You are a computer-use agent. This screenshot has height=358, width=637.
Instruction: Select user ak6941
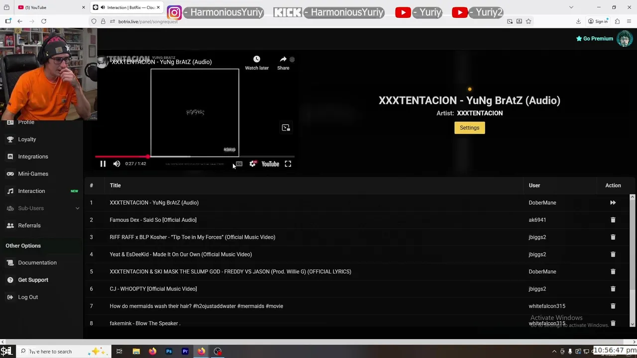point(537,220)
